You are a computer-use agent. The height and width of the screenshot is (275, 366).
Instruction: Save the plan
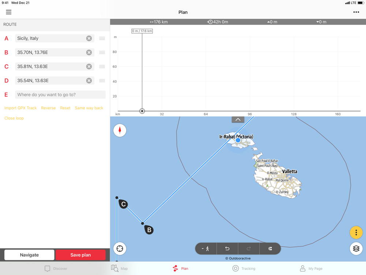coord(81,255)
